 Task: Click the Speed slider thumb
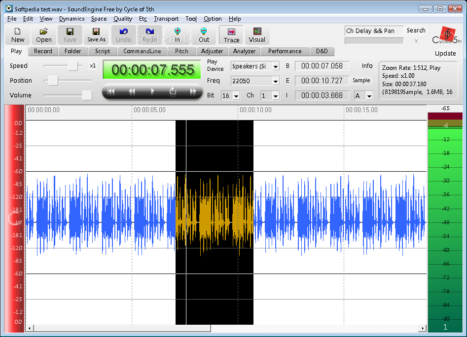pyautogui.click(x=73, y=65)
